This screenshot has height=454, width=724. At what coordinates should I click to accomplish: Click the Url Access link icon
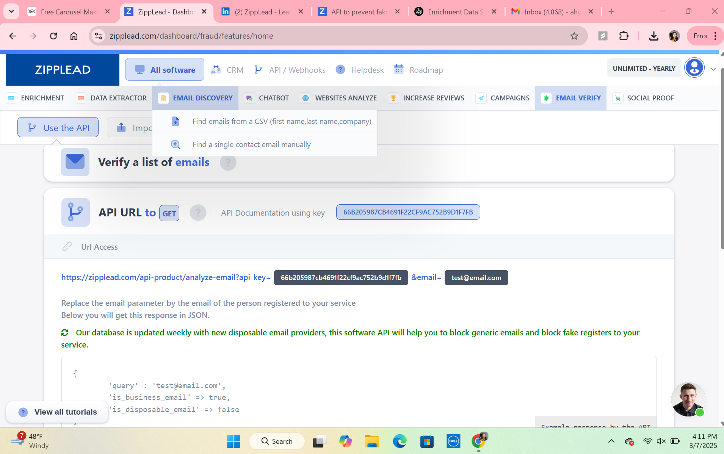67,247
